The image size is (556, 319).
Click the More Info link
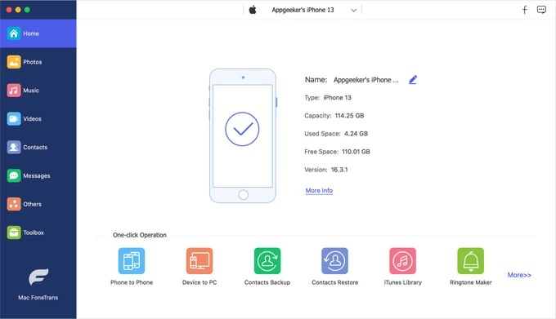point(319,191)
